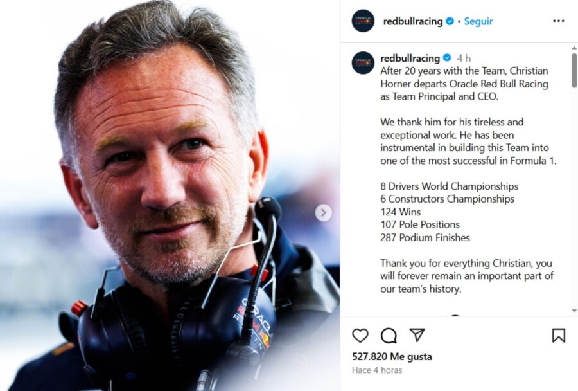Open the redbullracing username in the caption
The width and height of the screenshot is (578, 391).
click(x=410, y=58)
